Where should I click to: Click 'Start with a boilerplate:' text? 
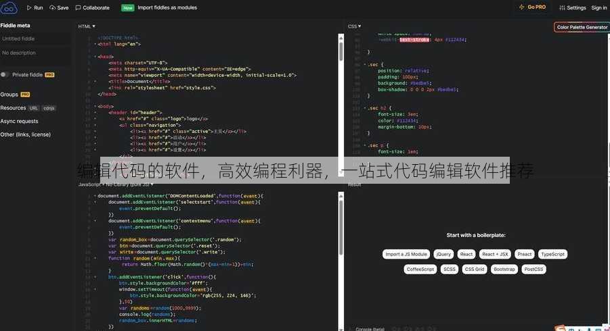tap(476, 235)
